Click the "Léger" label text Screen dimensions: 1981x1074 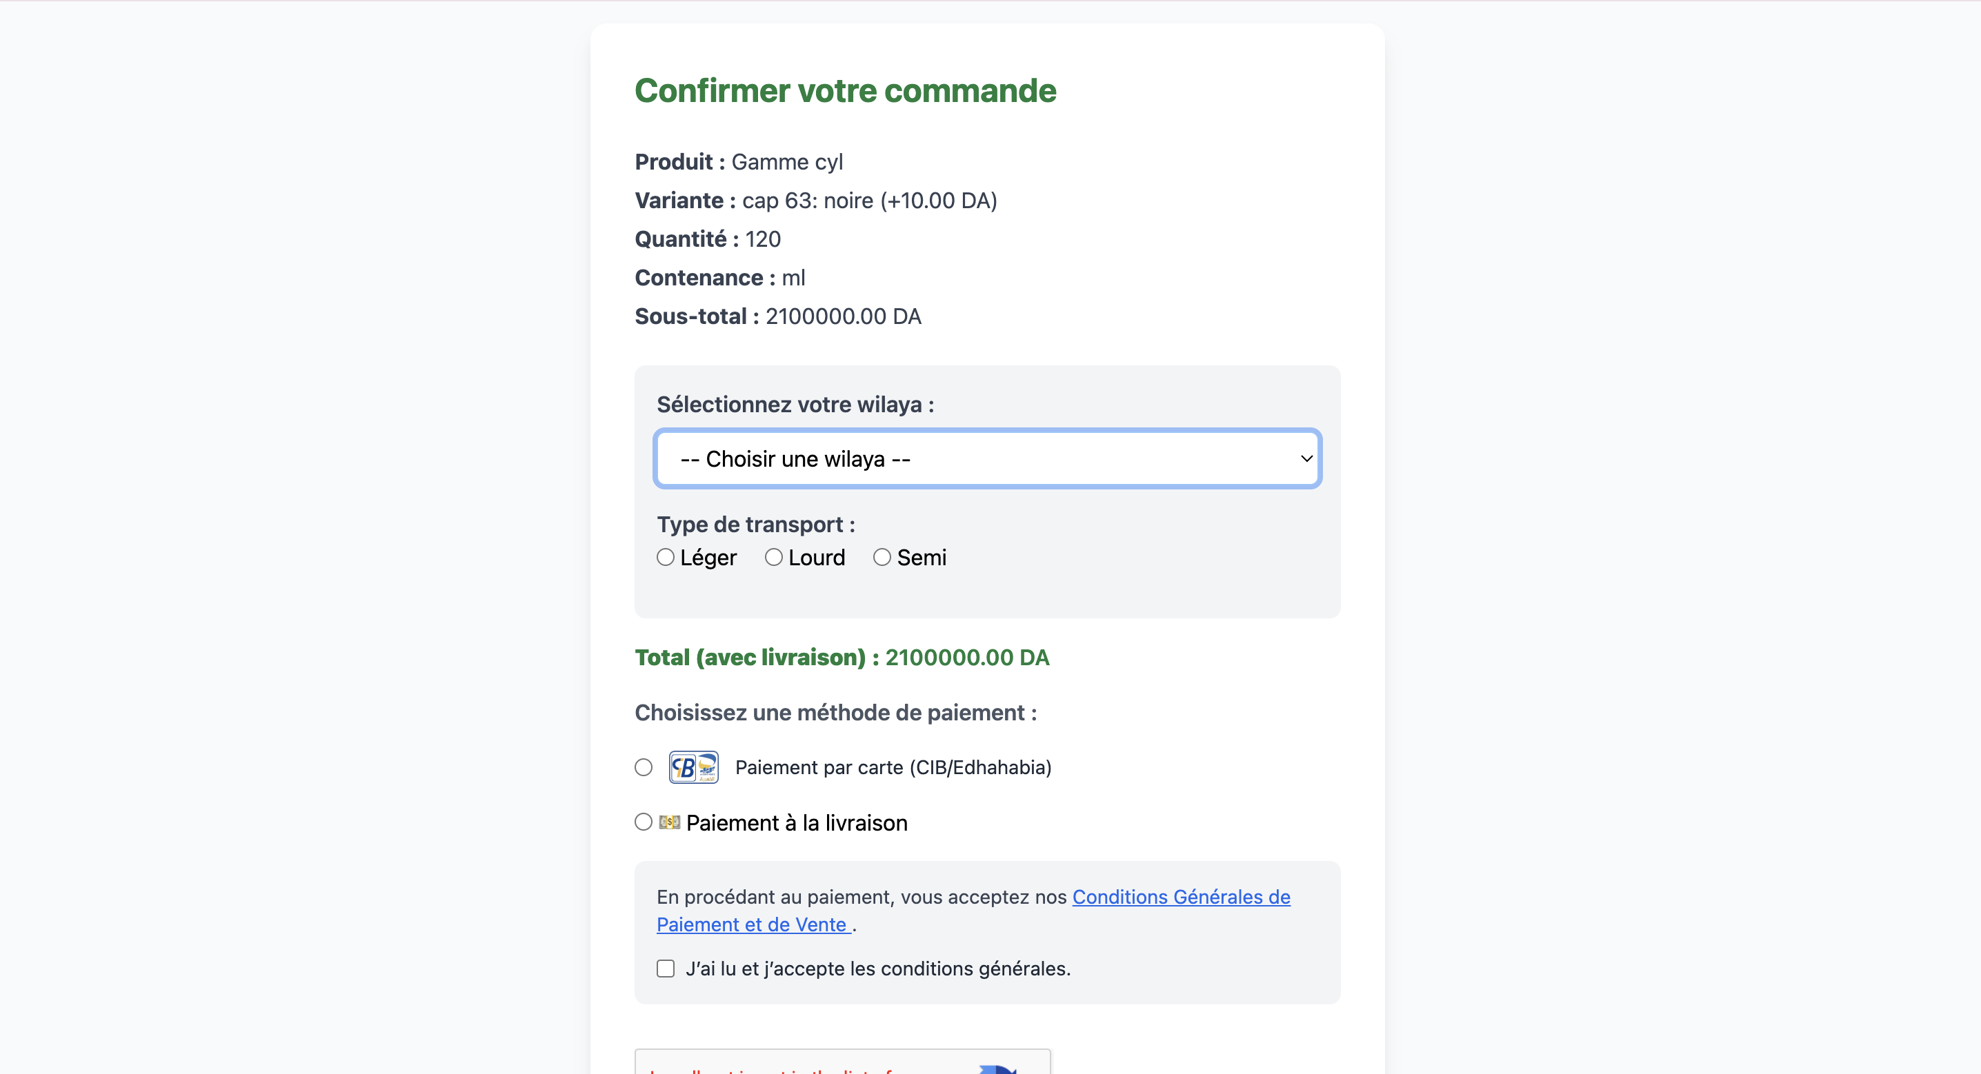[708, 558]
